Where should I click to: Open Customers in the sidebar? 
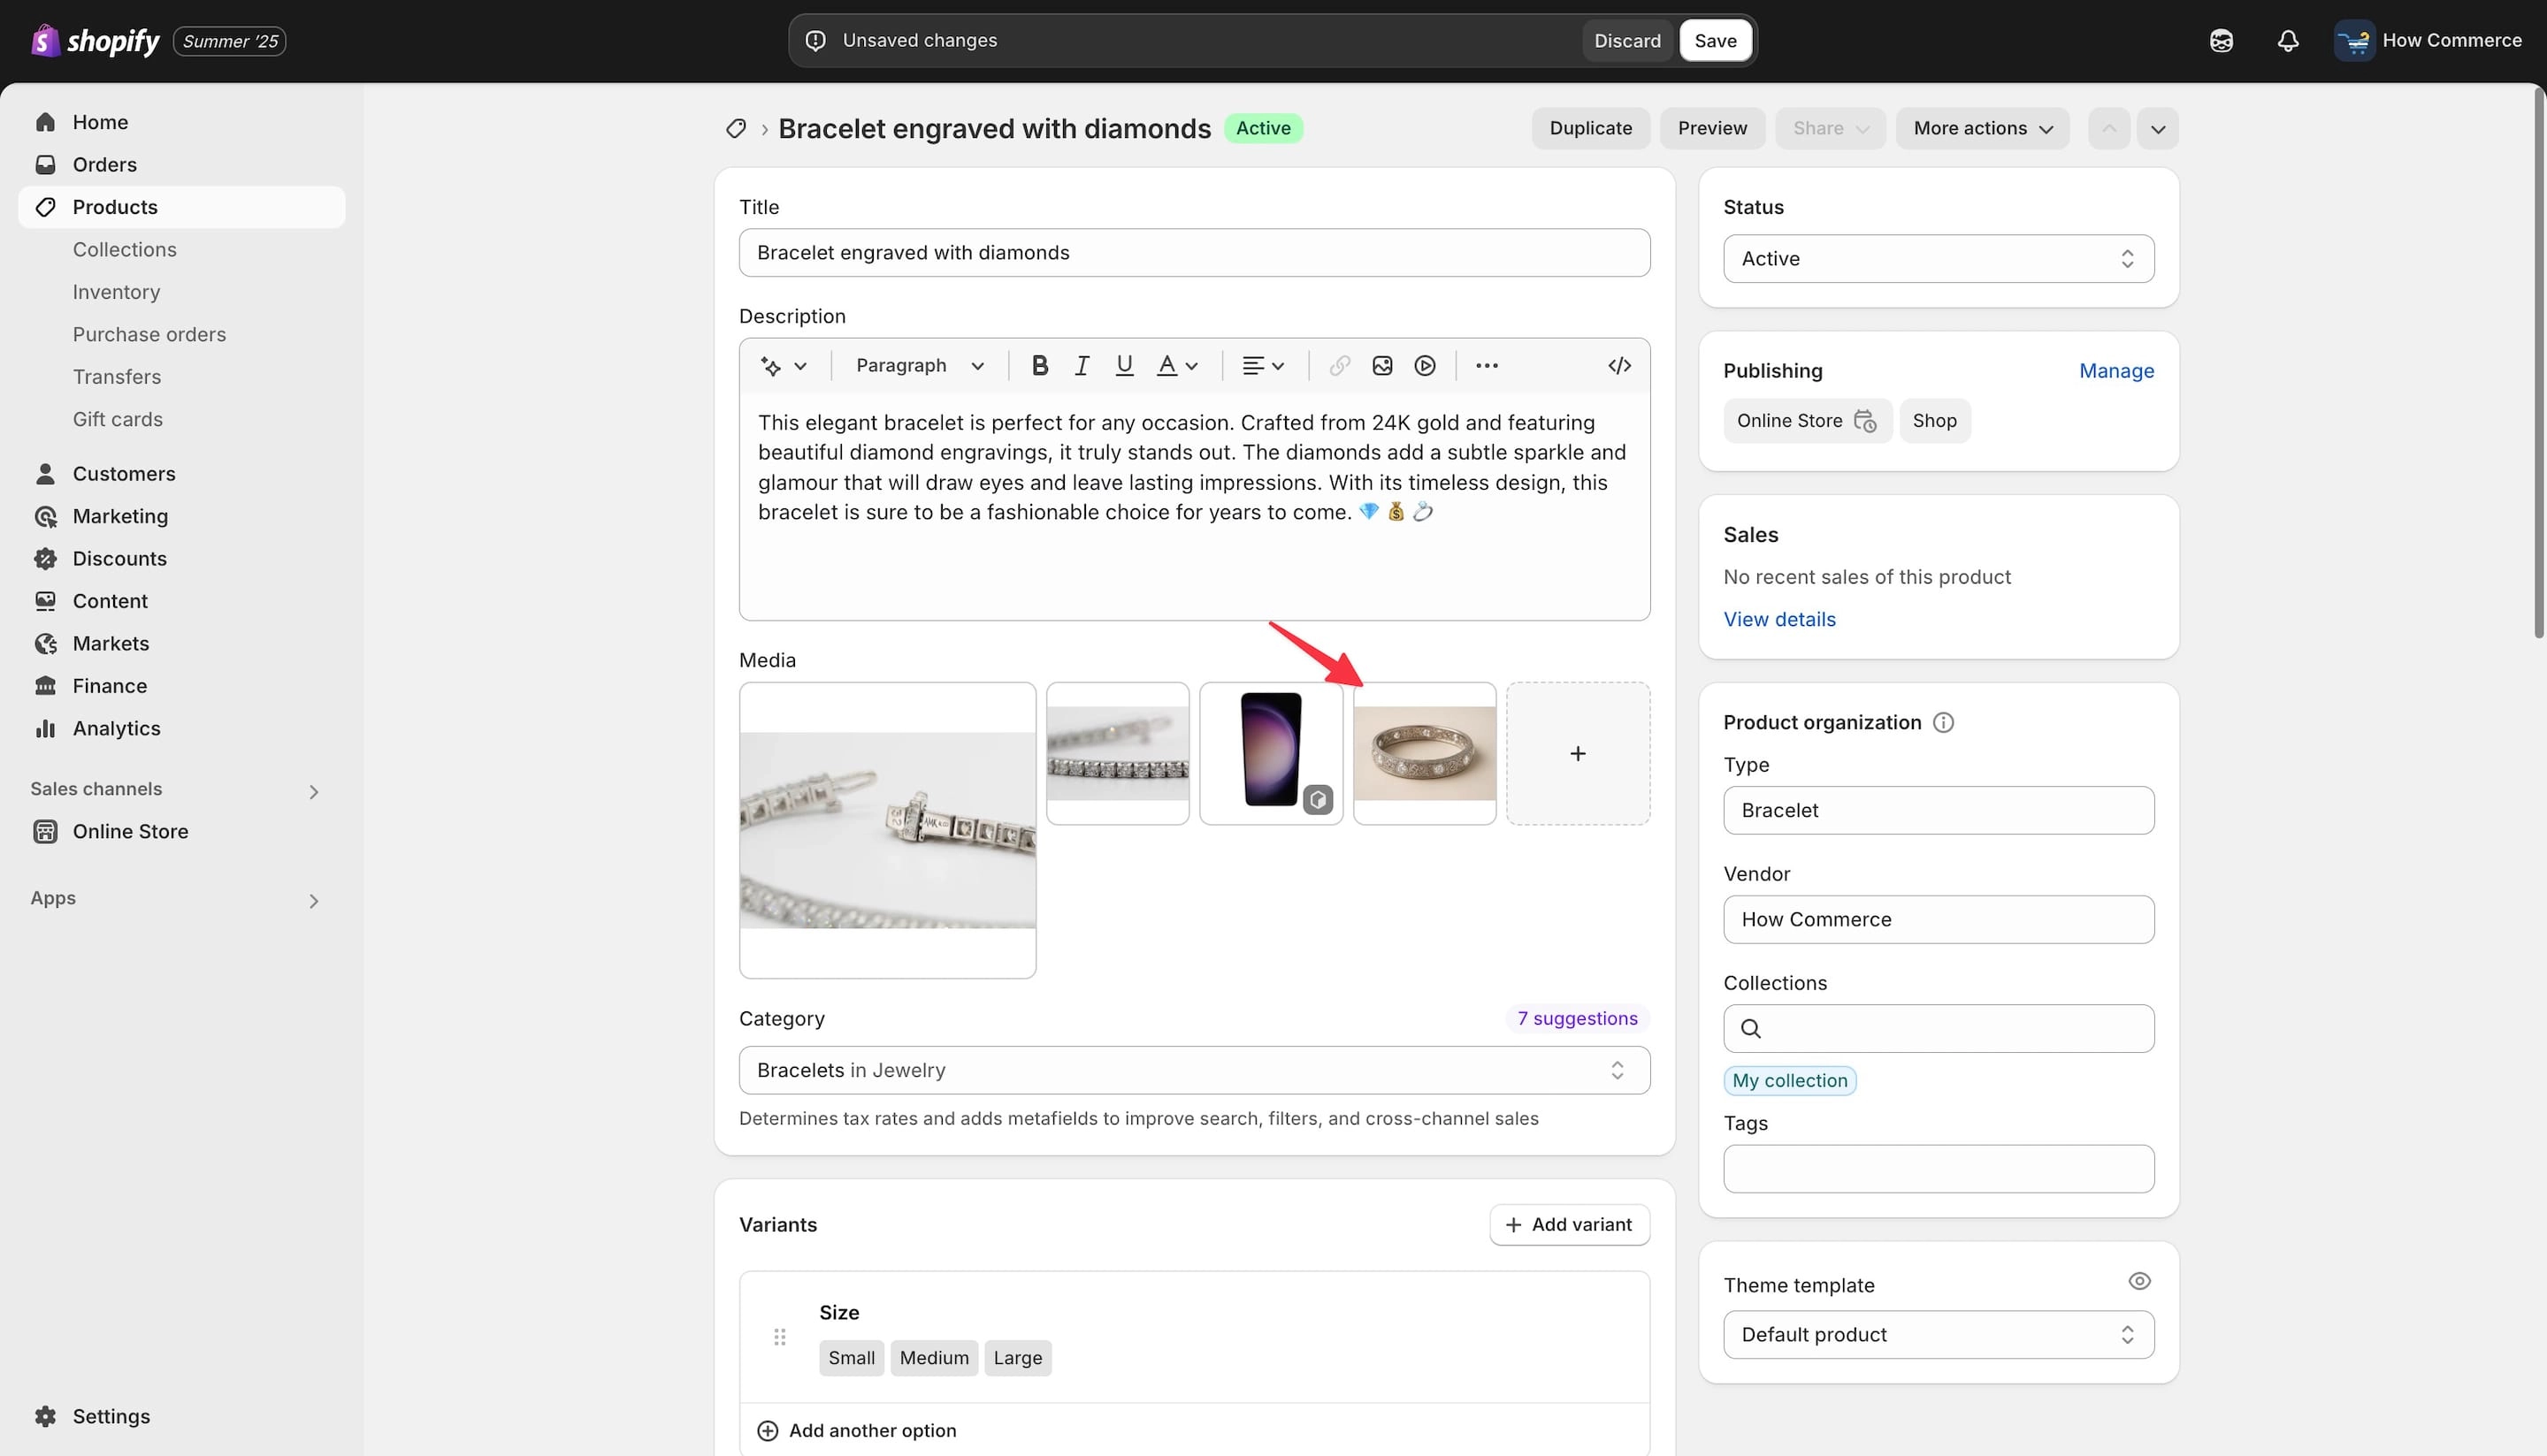pos(181,474)
